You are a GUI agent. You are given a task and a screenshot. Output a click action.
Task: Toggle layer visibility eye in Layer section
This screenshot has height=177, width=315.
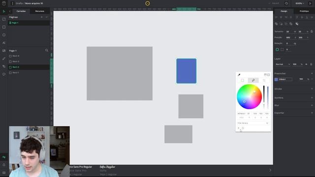306,64
